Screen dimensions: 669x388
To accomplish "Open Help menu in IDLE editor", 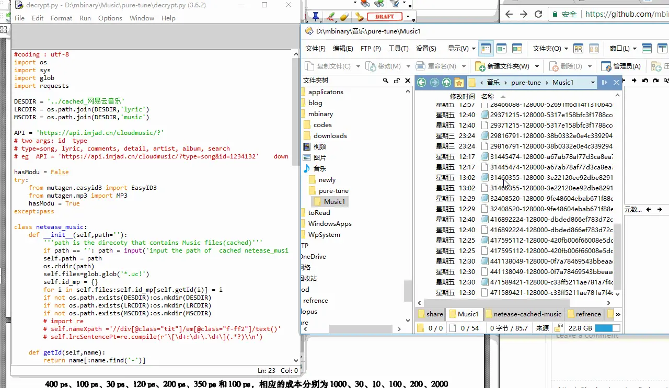I will [x=168, y=18].
